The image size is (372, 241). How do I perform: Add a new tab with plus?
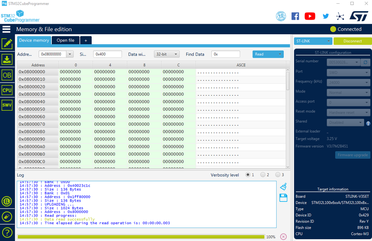coord(86,40)
